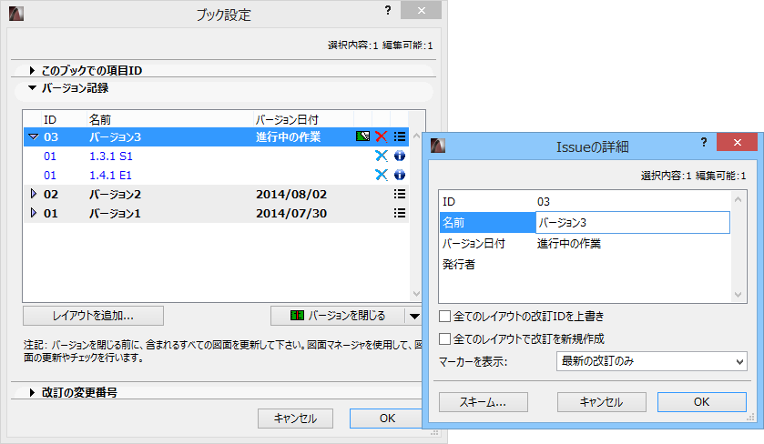
Task: Click 進行中の作業 cell in version list
Action: pos(289,136)
